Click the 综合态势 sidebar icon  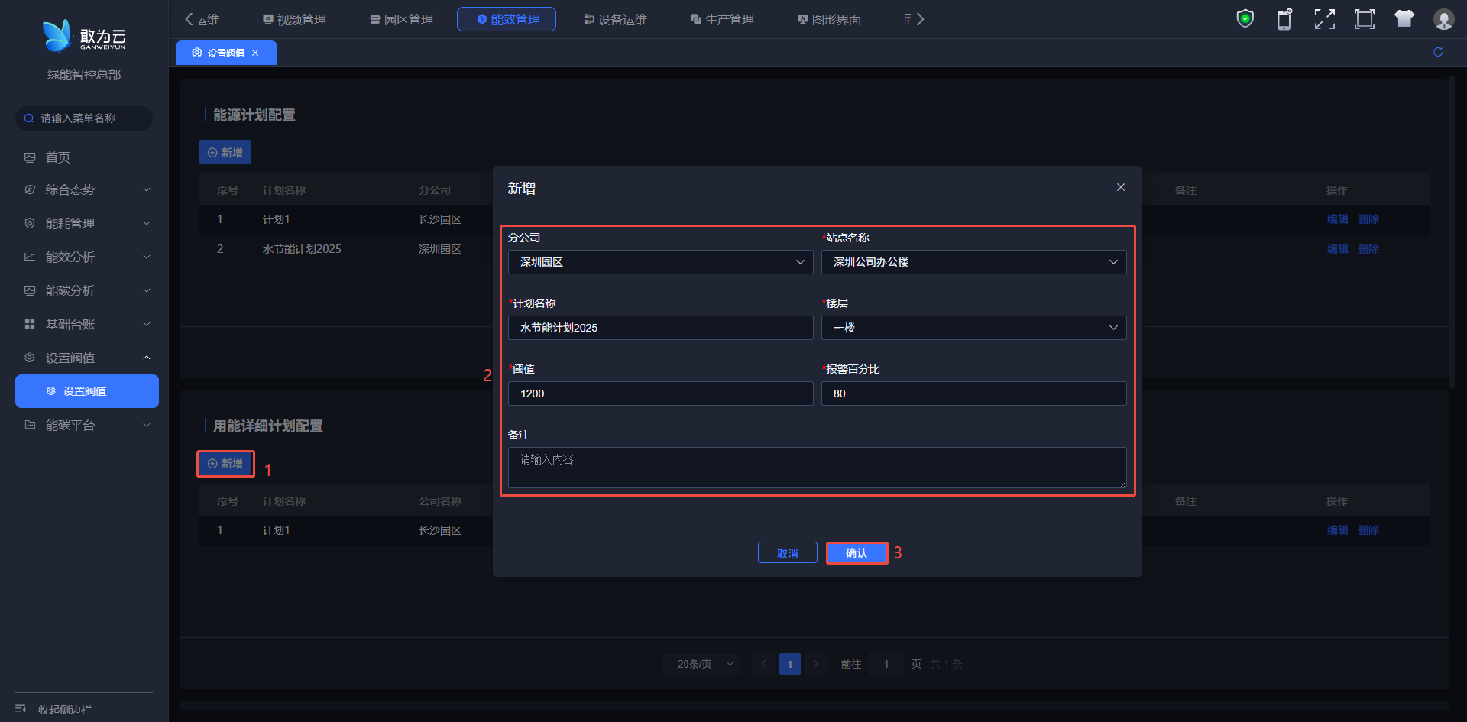pyautogui.click(x=30, y=189)
